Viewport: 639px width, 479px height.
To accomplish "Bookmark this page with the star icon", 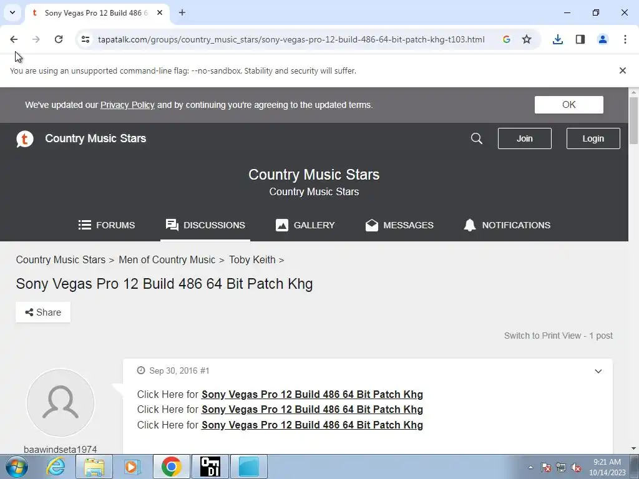I will (x=527, y=39).
